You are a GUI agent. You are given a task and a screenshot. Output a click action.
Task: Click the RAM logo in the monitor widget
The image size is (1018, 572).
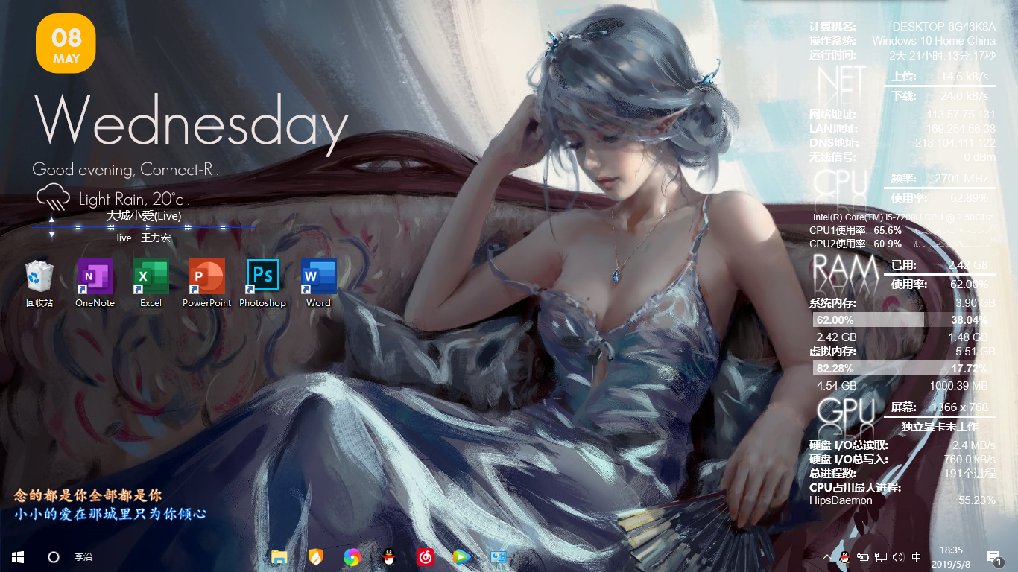846,272
